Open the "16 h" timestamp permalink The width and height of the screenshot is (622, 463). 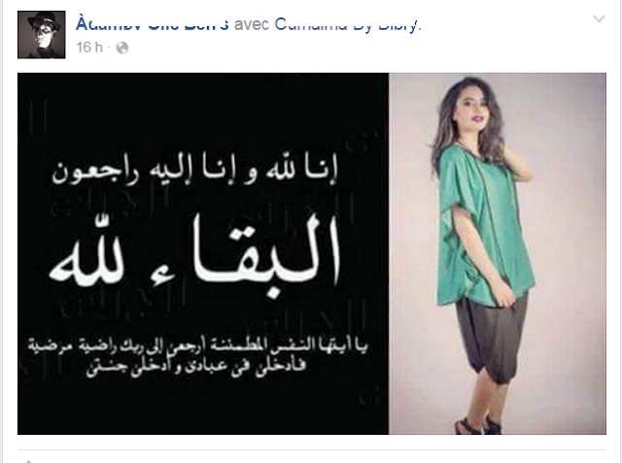click(89, 48)
